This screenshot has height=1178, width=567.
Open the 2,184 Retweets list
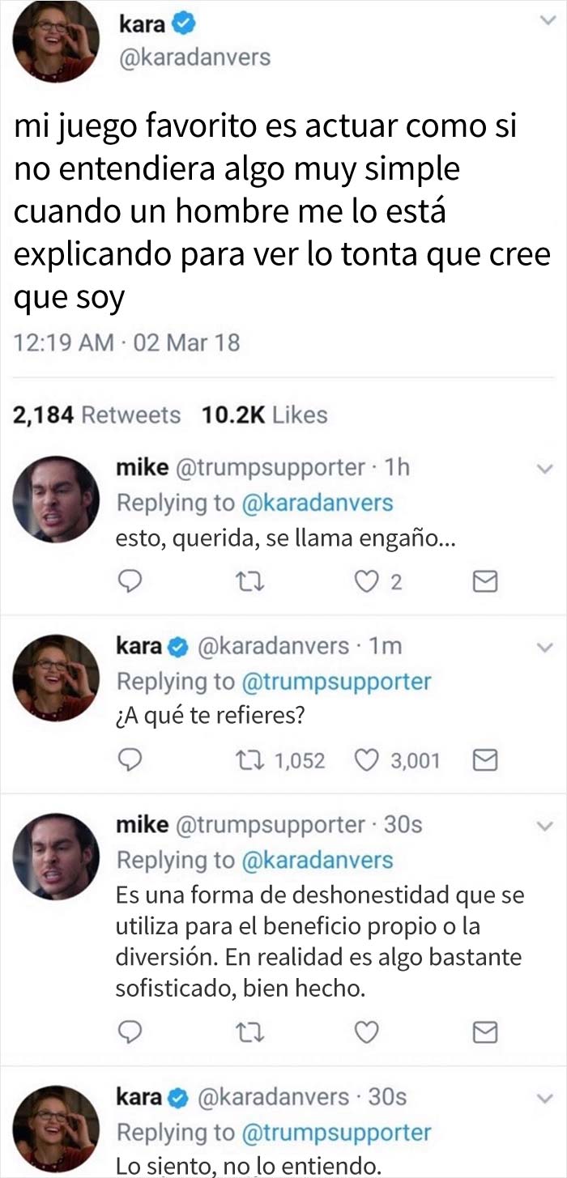[97, 415]
